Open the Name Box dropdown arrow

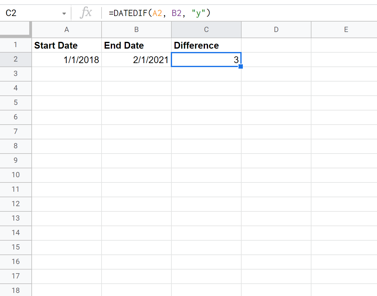[64, 14]
